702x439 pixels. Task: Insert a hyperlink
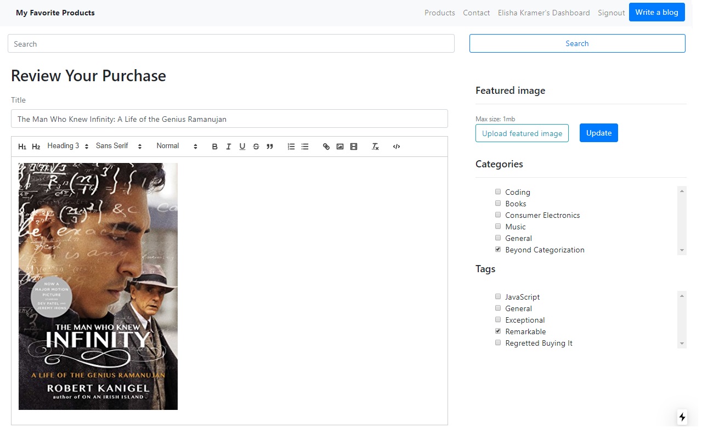[x=326, y=147]
